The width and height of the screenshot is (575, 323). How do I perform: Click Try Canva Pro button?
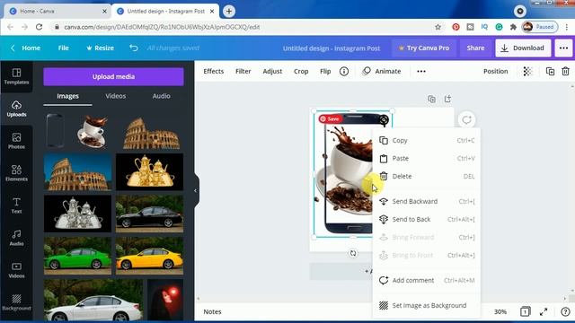point(423,48)
